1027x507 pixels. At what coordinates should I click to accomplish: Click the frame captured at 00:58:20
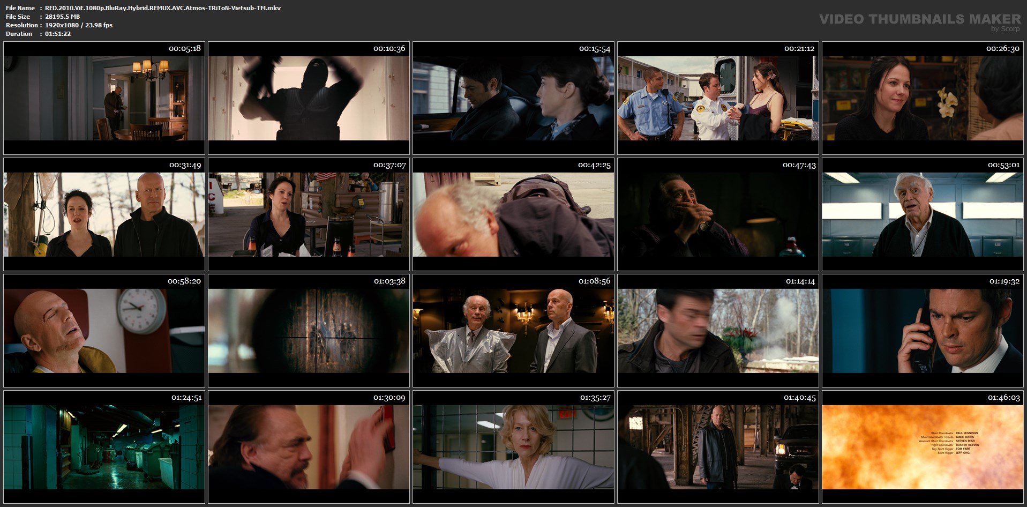point(104,331)
